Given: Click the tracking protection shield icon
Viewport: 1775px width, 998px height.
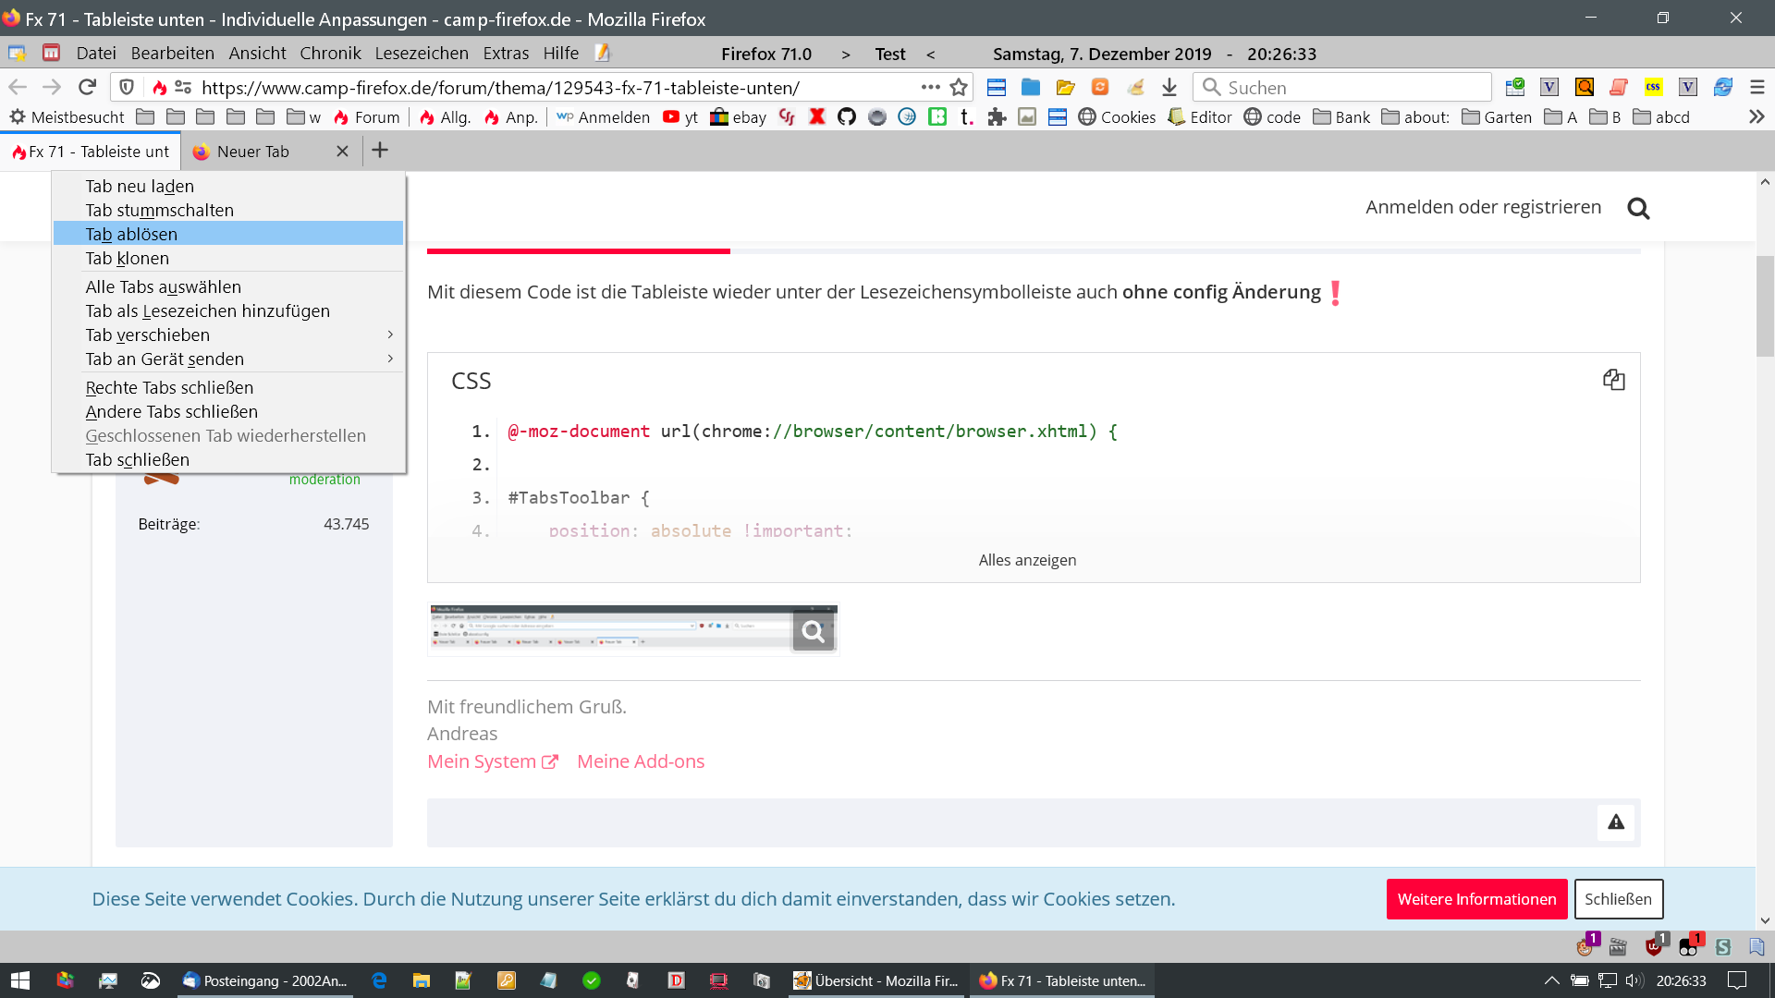Looking at the screenshot, I should point(127,87).
